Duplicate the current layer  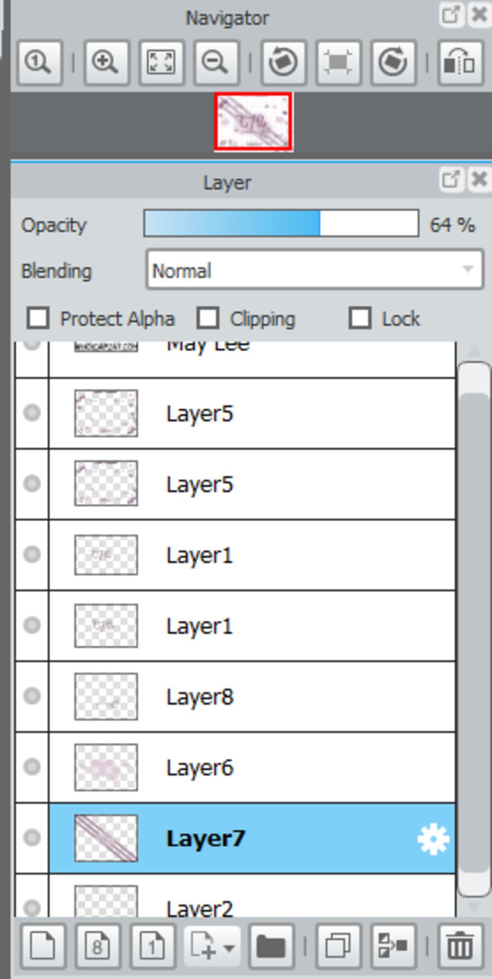pos(339,946)
